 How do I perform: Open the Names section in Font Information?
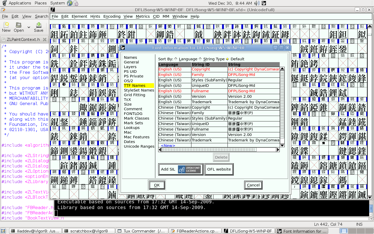(x=130, y=57)
